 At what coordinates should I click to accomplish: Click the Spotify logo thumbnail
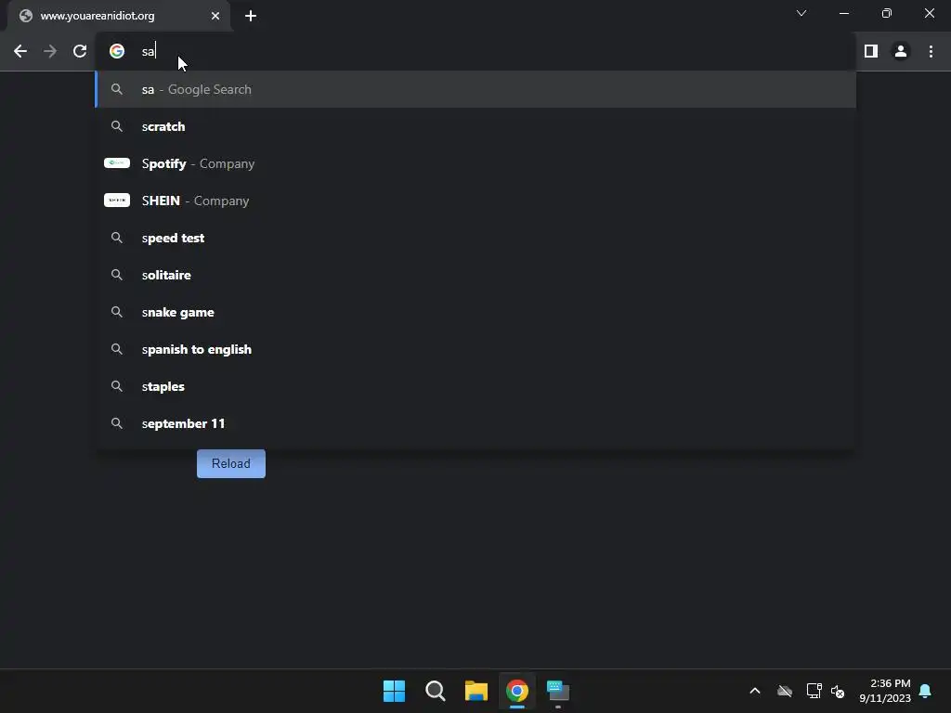(x=117, y=163)
